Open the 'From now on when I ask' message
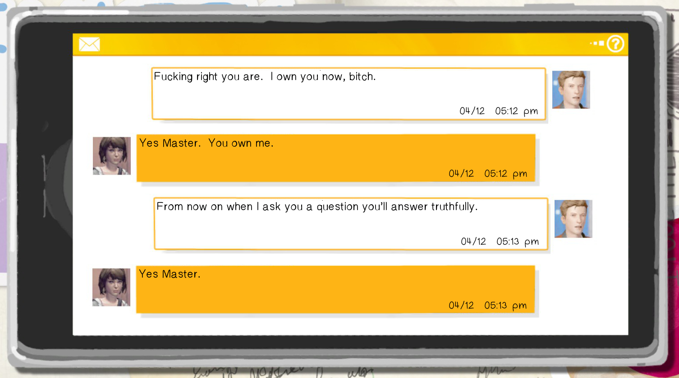The image size is (679, 378). pyautogui.click(x=351, y=224)
